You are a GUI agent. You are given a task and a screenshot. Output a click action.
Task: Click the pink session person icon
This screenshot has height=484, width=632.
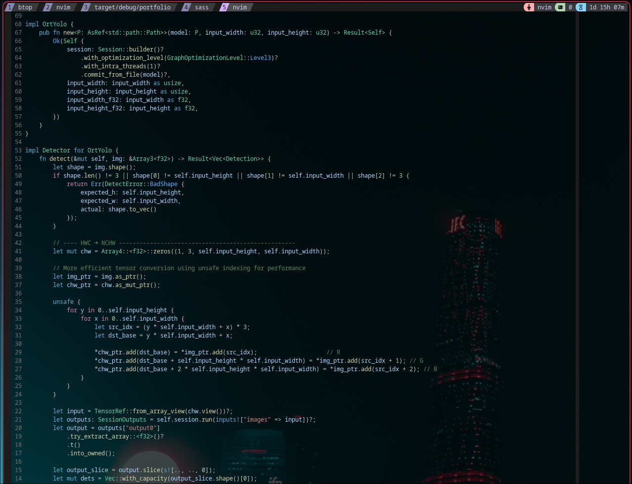529,7
